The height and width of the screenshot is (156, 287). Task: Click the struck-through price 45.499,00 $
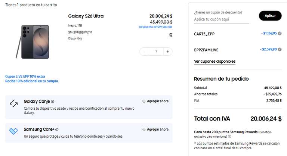pyautogui.click(x=161, y=22)
